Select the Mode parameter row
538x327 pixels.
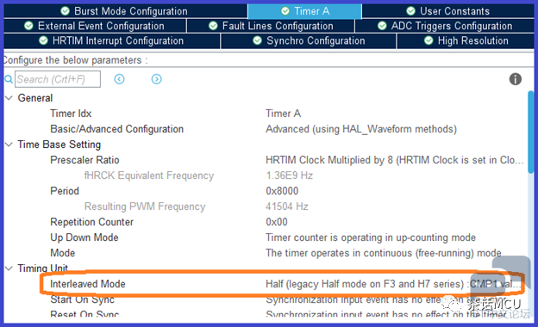pyautogui.click(x=63, y=253)
